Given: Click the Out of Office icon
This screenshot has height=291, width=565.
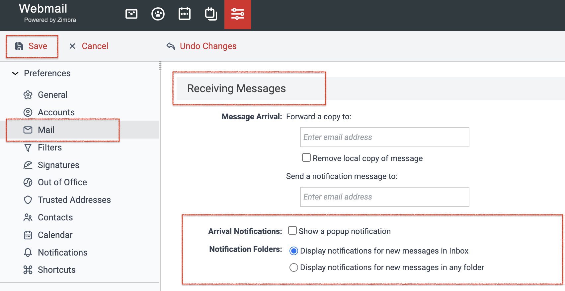Looking at the screenshot, I should (28, 182).
